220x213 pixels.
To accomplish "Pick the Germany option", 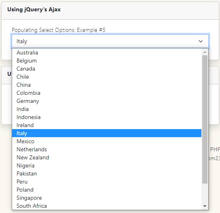I will click(107, 101).
